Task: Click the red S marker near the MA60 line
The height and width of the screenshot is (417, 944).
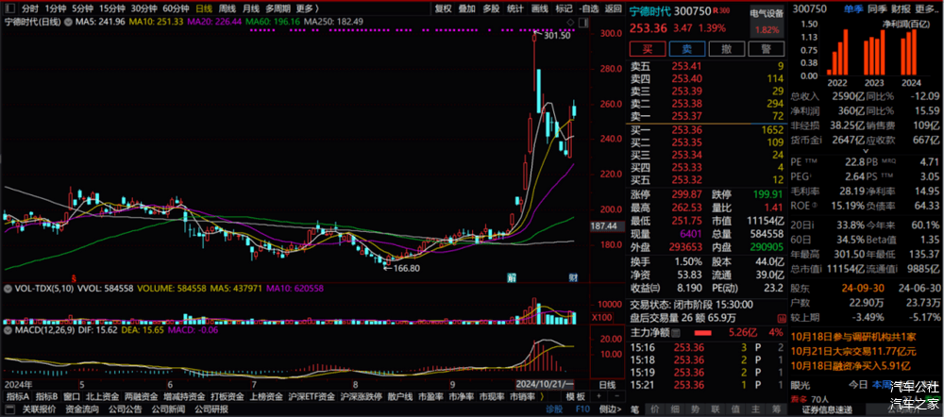Action: (x=73, y=278)
